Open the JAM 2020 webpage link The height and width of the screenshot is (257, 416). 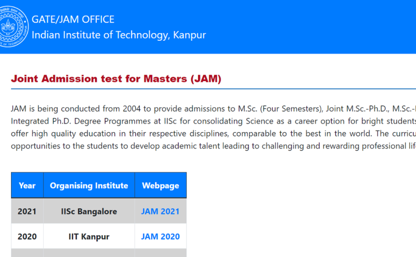[160, 236]
